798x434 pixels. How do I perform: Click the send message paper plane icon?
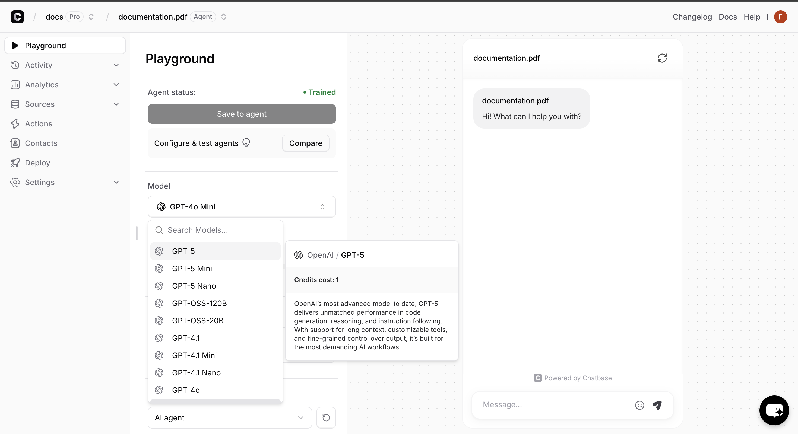(x=657, y=405)
